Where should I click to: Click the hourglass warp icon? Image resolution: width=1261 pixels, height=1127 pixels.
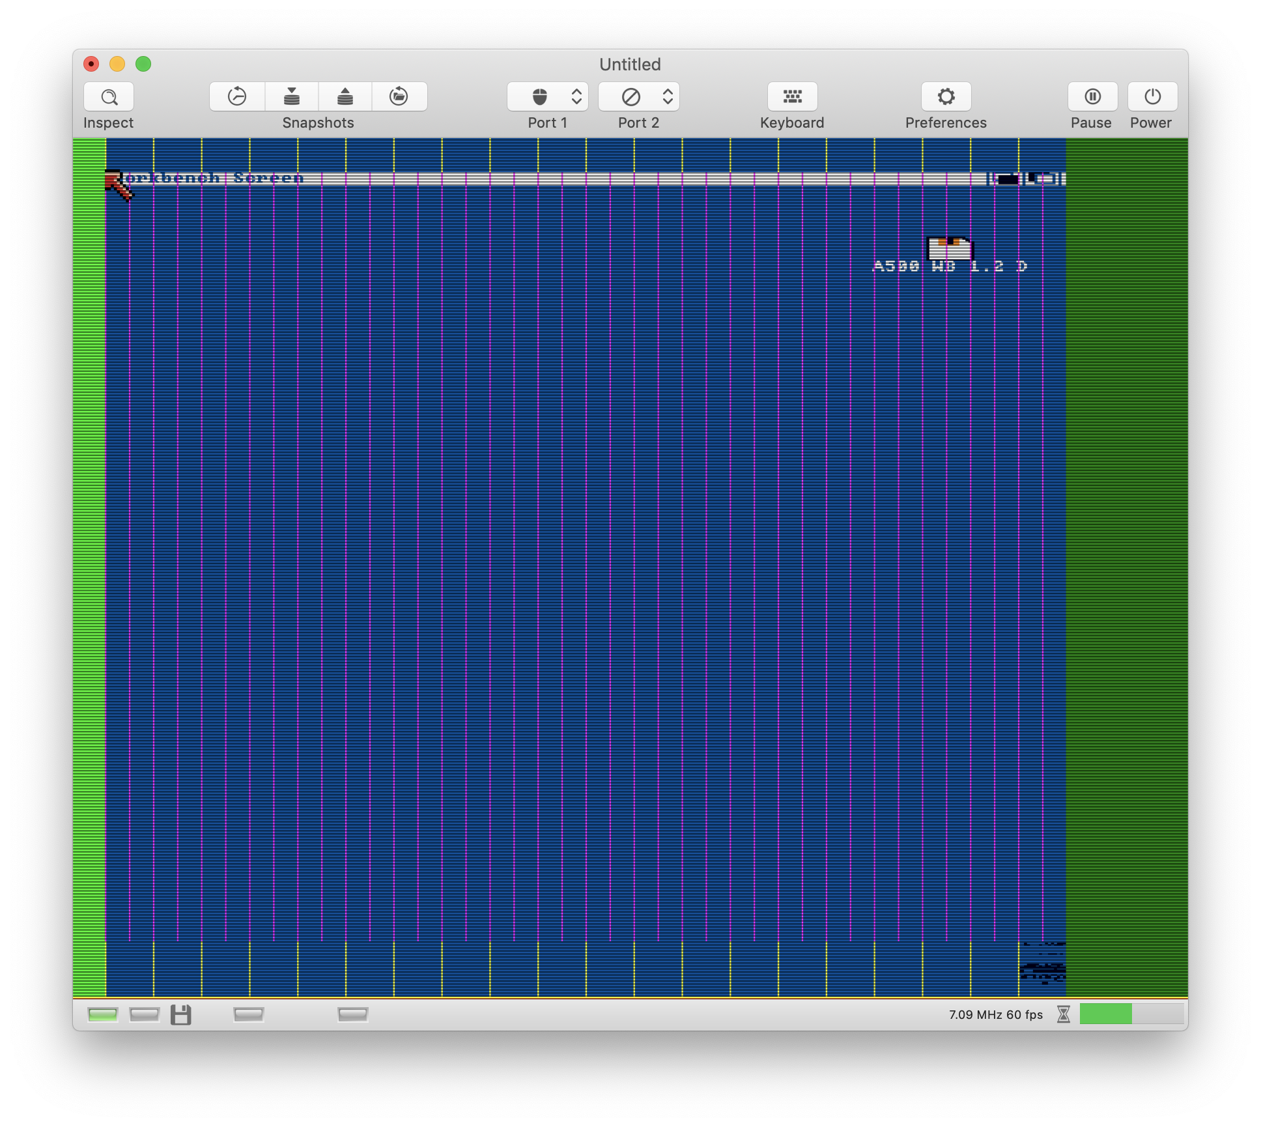[x=1063, y=1014]
